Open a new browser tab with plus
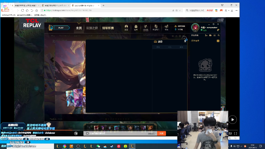 tap(103, 5)
